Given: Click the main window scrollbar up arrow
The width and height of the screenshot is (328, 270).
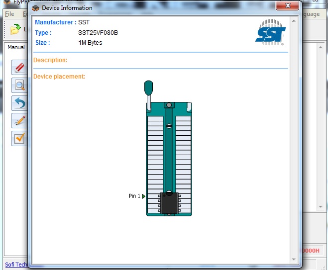Looking at the screenshot, I should pyautogui.click(x=321, y=47).
